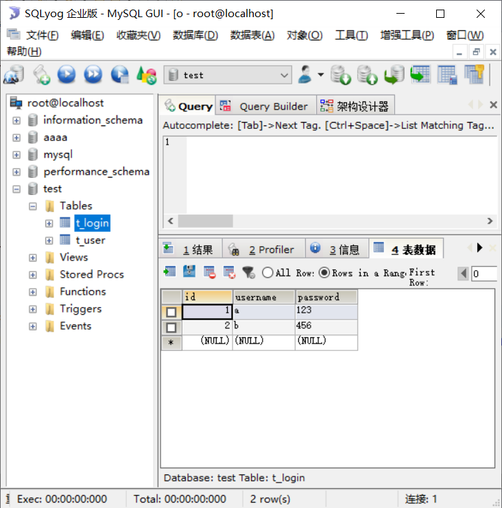Click the new connection toolbar icon
This screenshot has width=502, height=508.
14,75
